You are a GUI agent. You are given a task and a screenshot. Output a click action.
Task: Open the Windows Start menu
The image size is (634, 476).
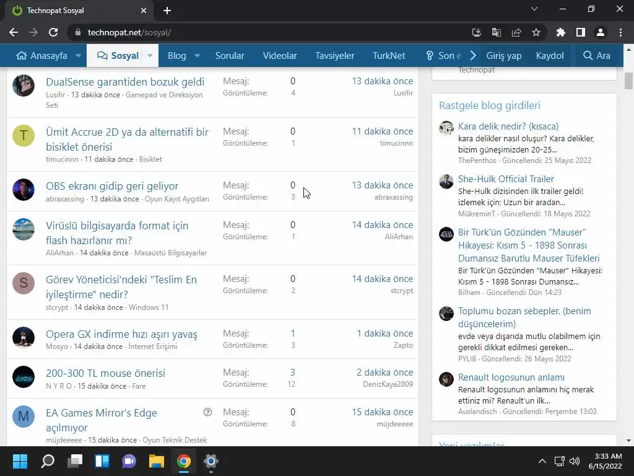coord(20,461)
